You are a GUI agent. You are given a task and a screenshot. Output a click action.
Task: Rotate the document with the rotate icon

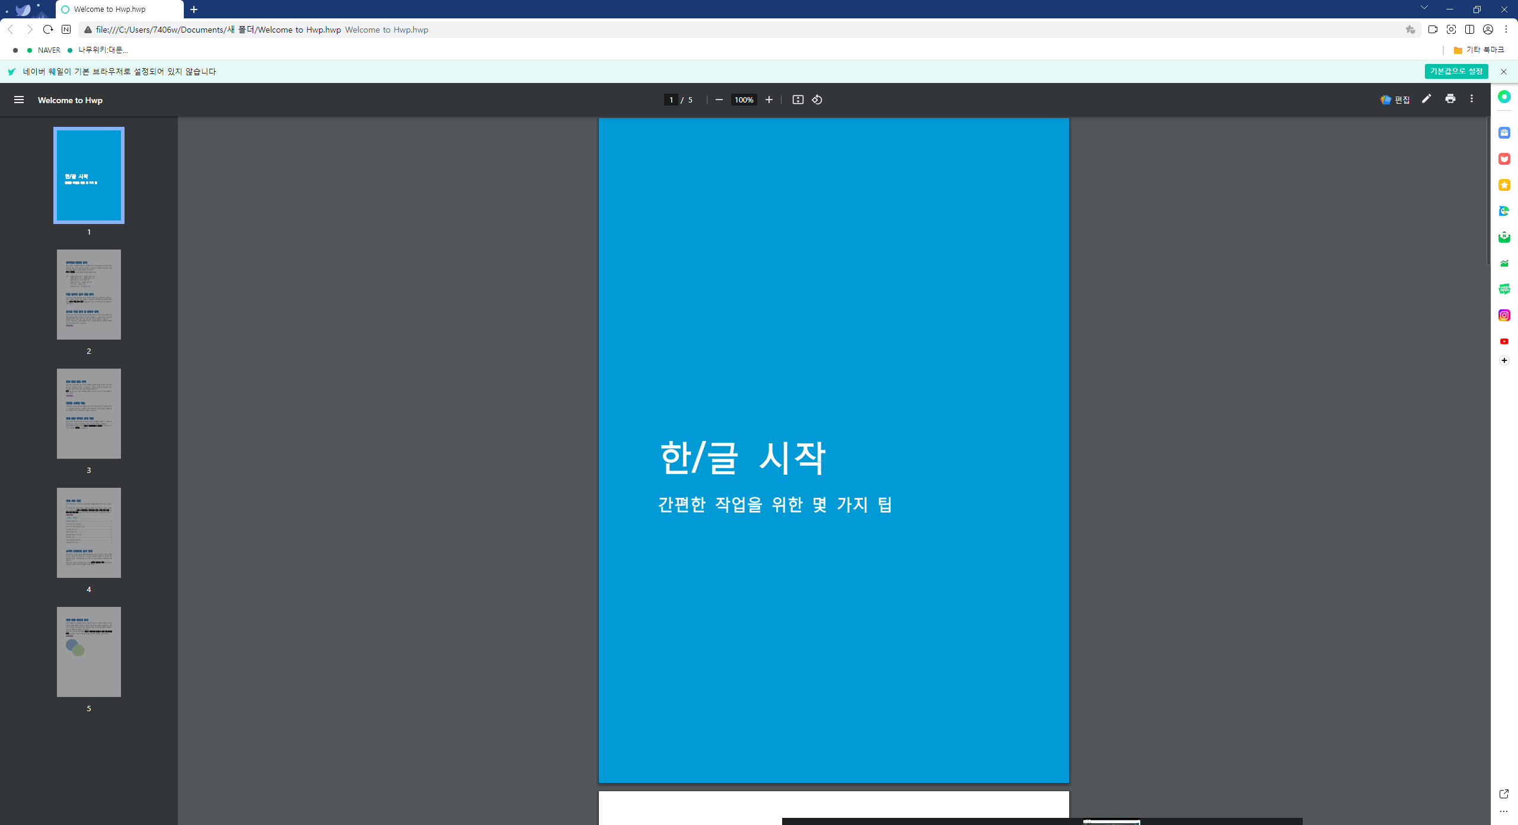817,100
